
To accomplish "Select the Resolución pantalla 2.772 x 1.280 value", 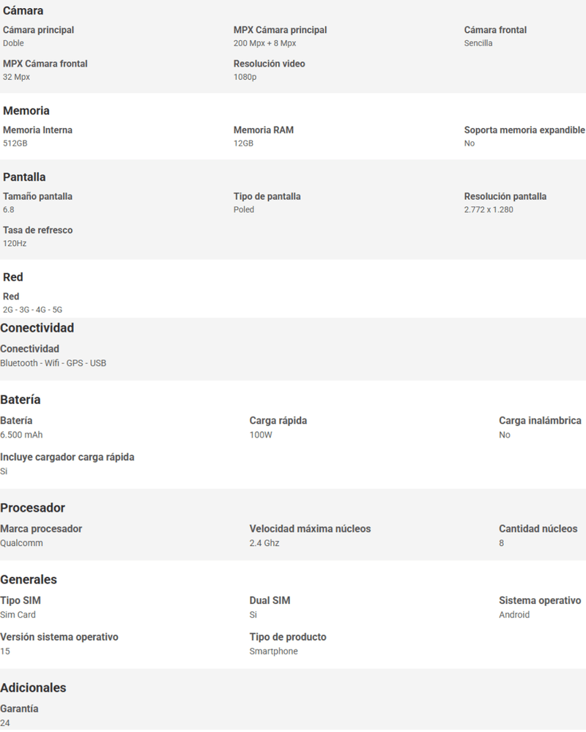I will point(489,209).
